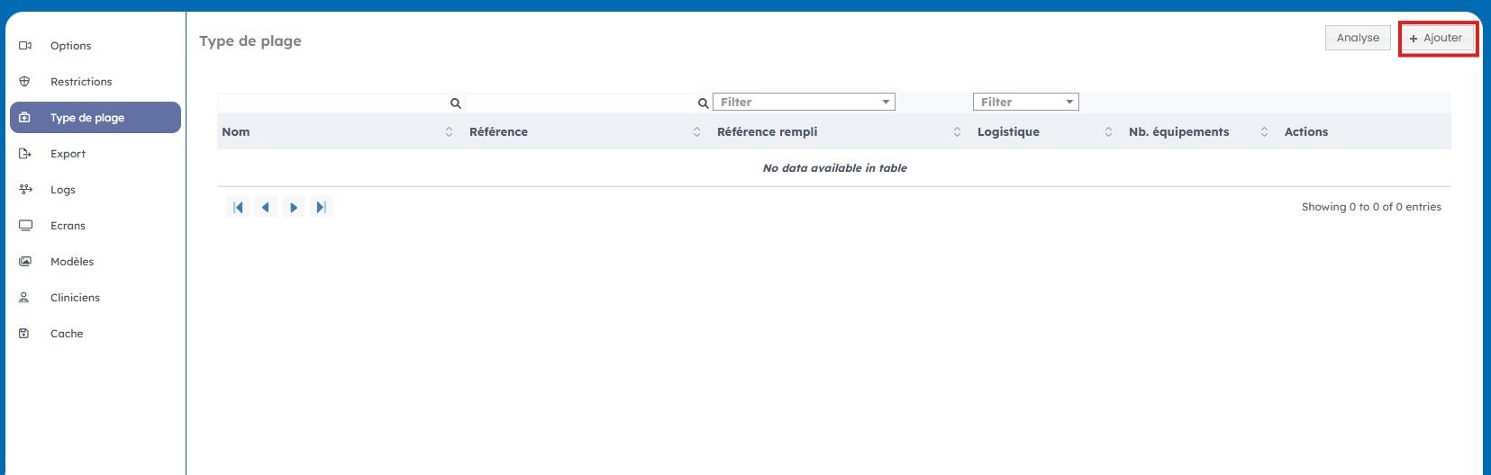Click the Restrictions shield icon
Screen dimensions: 1491x475
coord(25,82)
